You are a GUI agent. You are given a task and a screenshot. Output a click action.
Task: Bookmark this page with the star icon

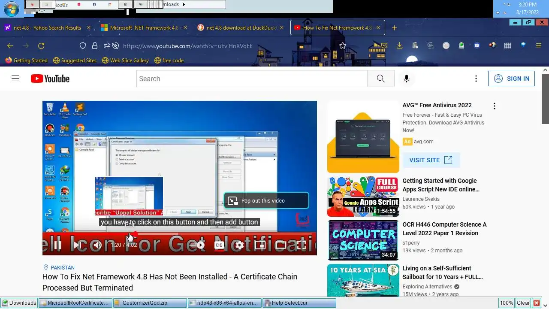pos(342,46)
